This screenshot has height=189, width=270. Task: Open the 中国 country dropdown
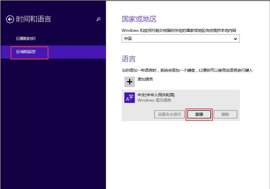[x=180, y=39]
